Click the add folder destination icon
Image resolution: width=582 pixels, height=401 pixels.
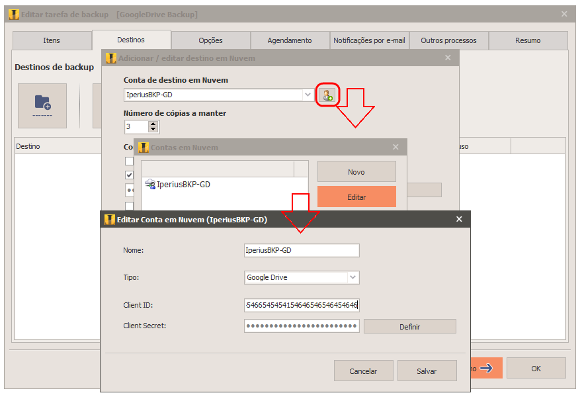point(42,106)
